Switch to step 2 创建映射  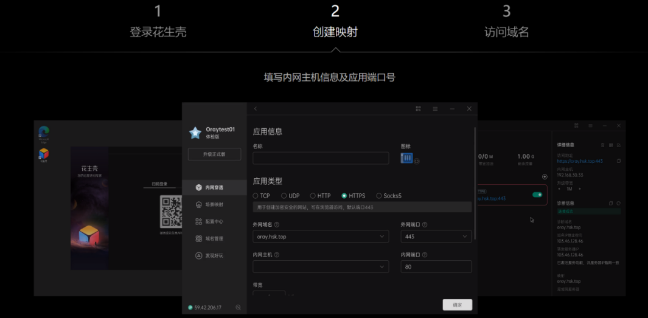pyautogui.click(x=335, y=22)
